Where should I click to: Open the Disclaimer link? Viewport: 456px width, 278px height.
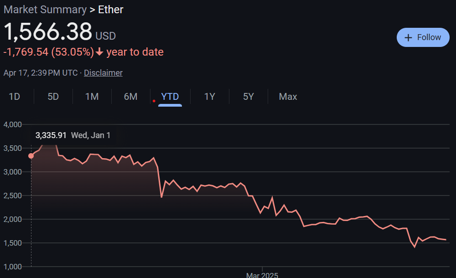(x=103, y=73)
